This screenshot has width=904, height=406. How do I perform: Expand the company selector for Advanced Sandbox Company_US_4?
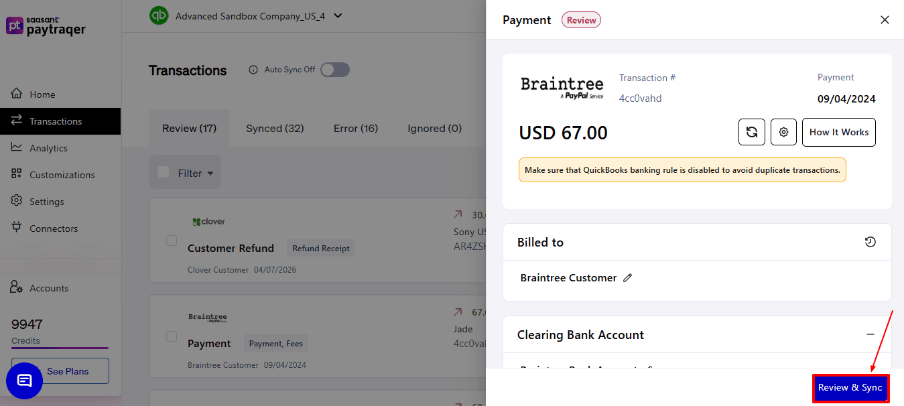[338, 15]
